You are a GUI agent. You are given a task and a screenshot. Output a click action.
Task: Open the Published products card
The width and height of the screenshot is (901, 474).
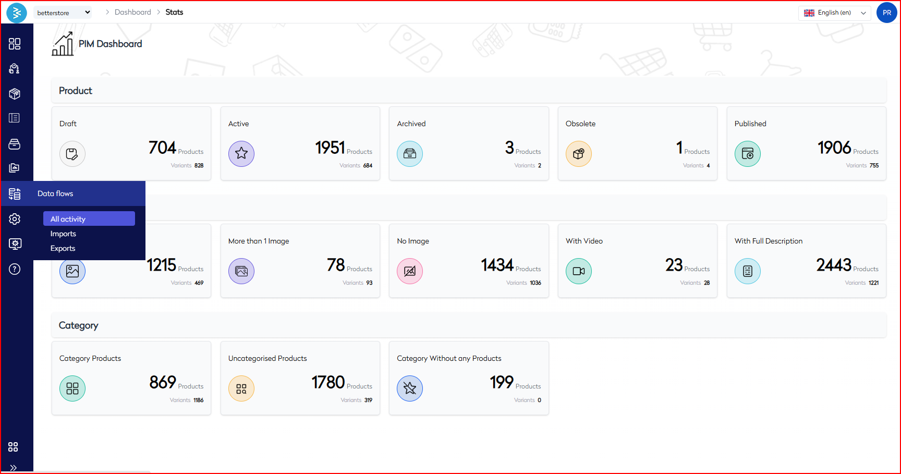(x=806, y=144)
